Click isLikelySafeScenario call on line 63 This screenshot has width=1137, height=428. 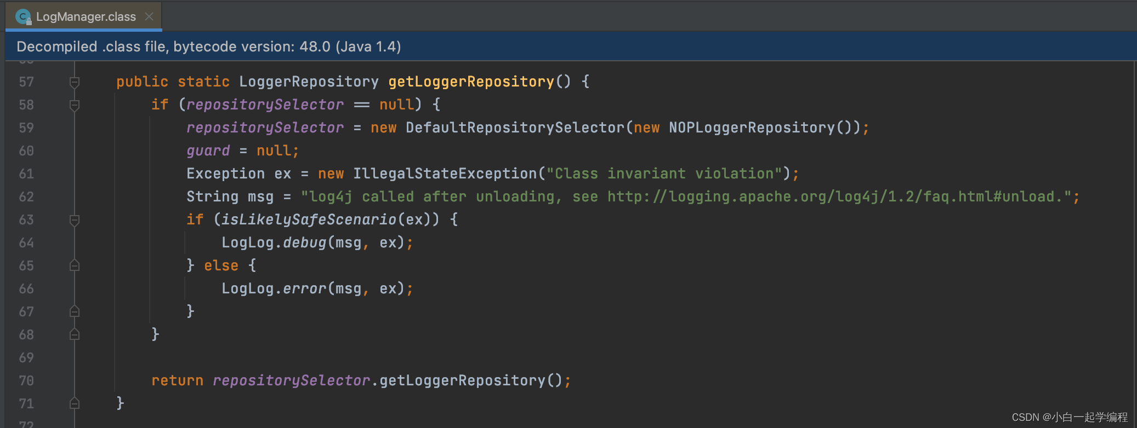[x=309, y=219]
